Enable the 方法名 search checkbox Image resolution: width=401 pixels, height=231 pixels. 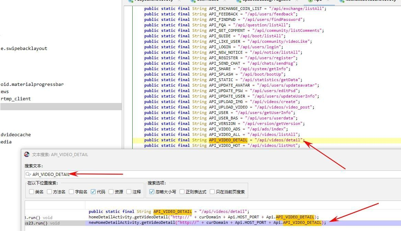(x=49, y=192)
